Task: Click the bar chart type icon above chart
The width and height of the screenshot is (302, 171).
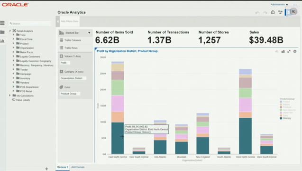Action: pyautogui.click(x=283, y=51)
